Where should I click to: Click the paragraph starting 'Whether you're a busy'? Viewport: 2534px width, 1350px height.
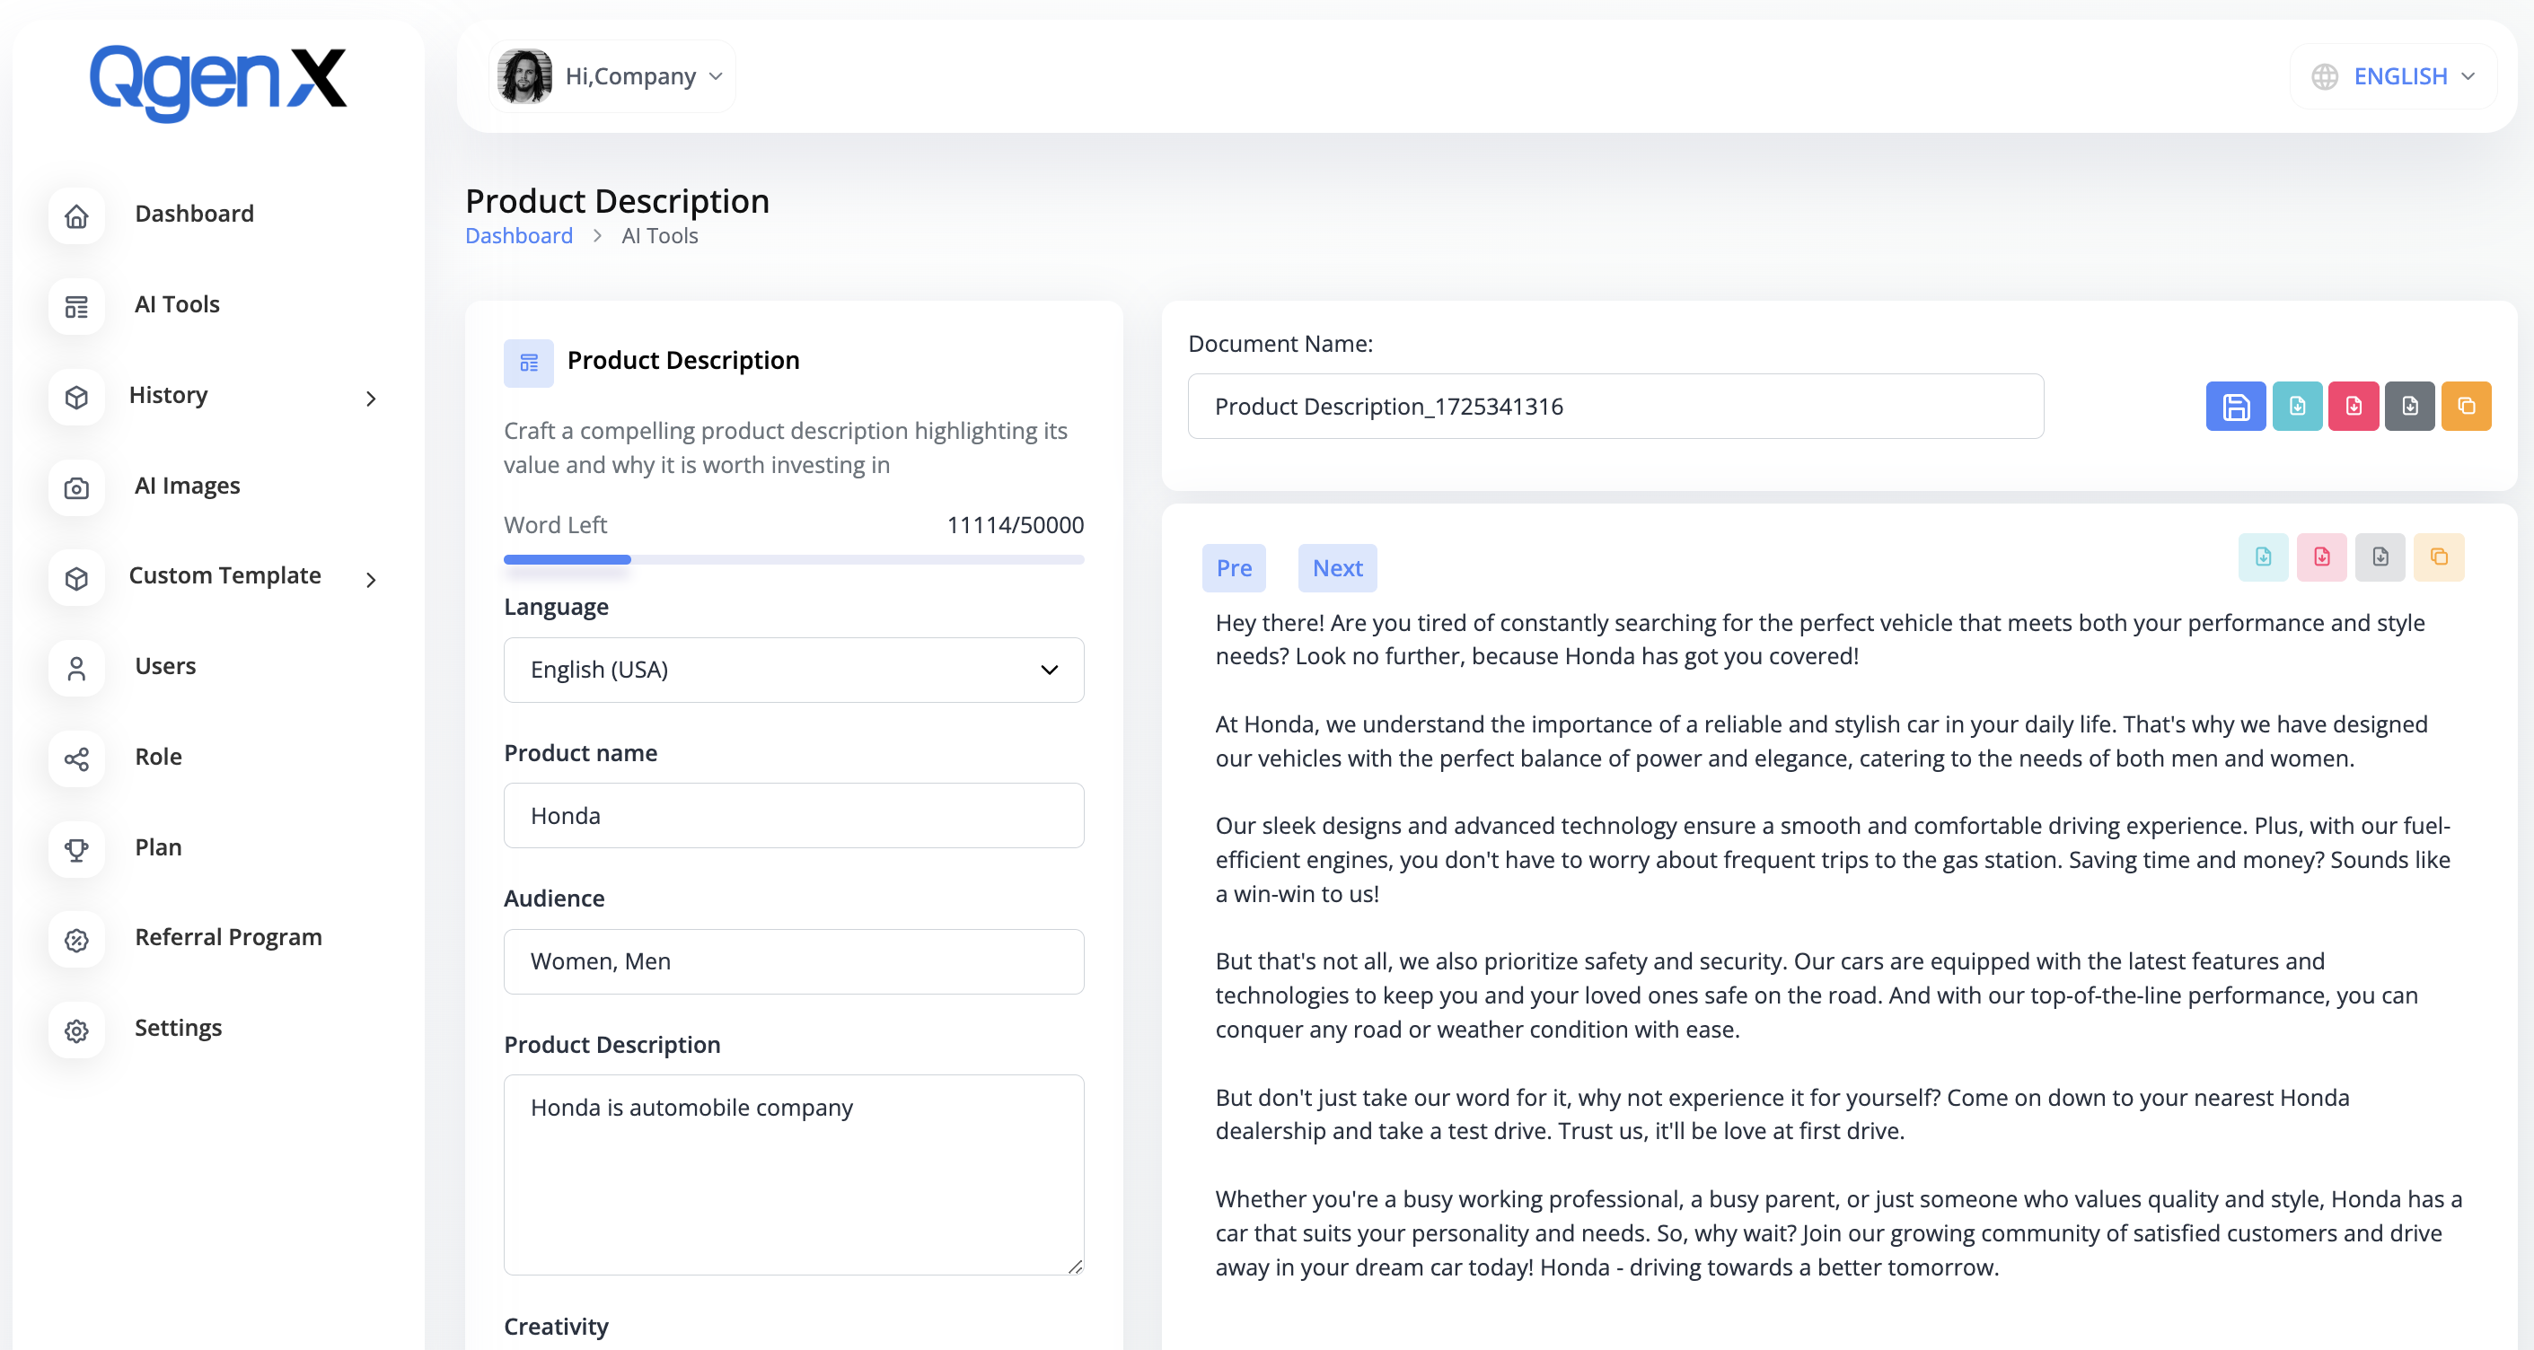(x=1838, y=1233)
